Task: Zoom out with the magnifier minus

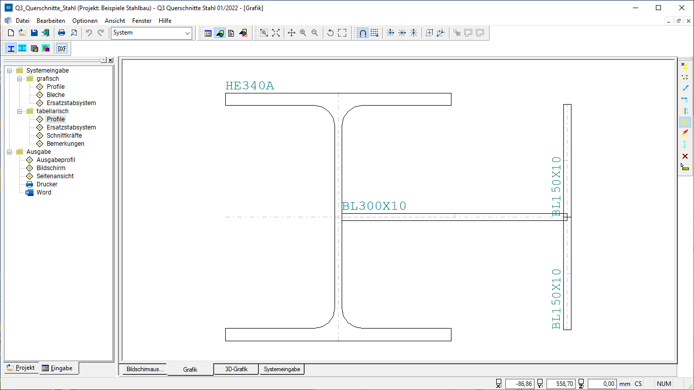Action: 315,32
